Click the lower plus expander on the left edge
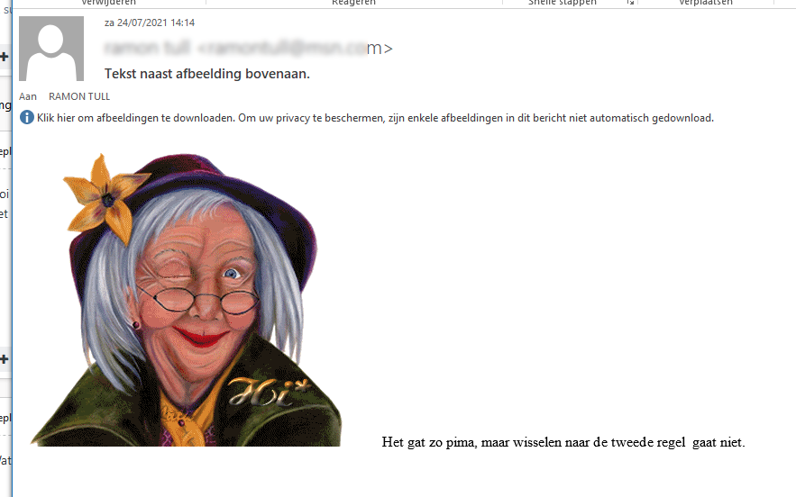 [x=5, y=359]
